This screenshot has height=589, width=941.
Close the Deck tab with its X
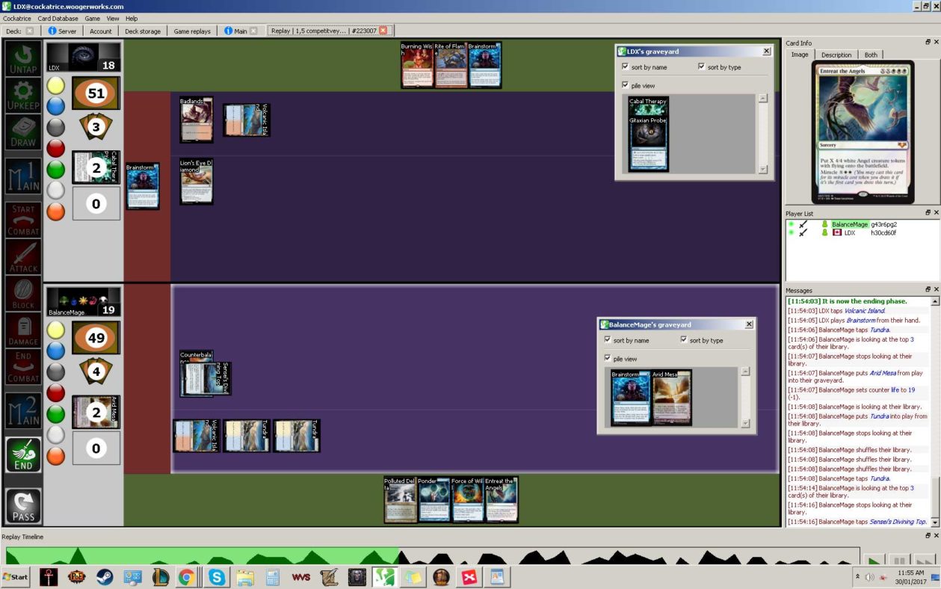coord(30,31)
